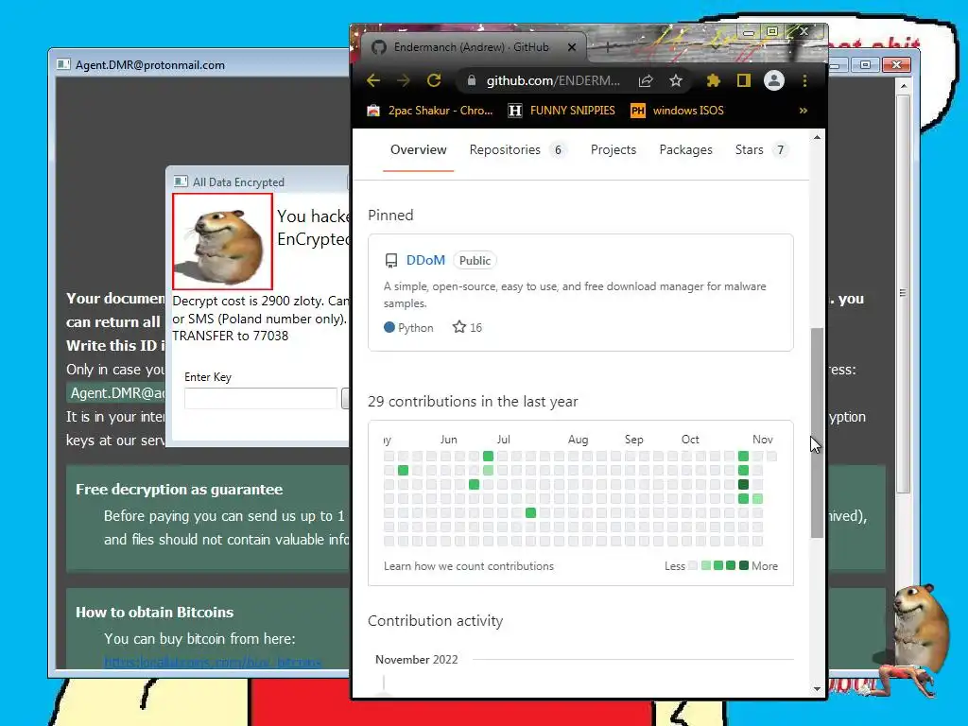Click the forward navigation arrow
The image size is (968, 726).
point(403,80)
